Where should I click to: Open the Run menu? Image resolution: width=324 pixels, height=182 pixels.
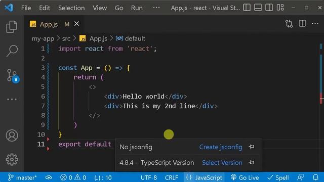137,8
